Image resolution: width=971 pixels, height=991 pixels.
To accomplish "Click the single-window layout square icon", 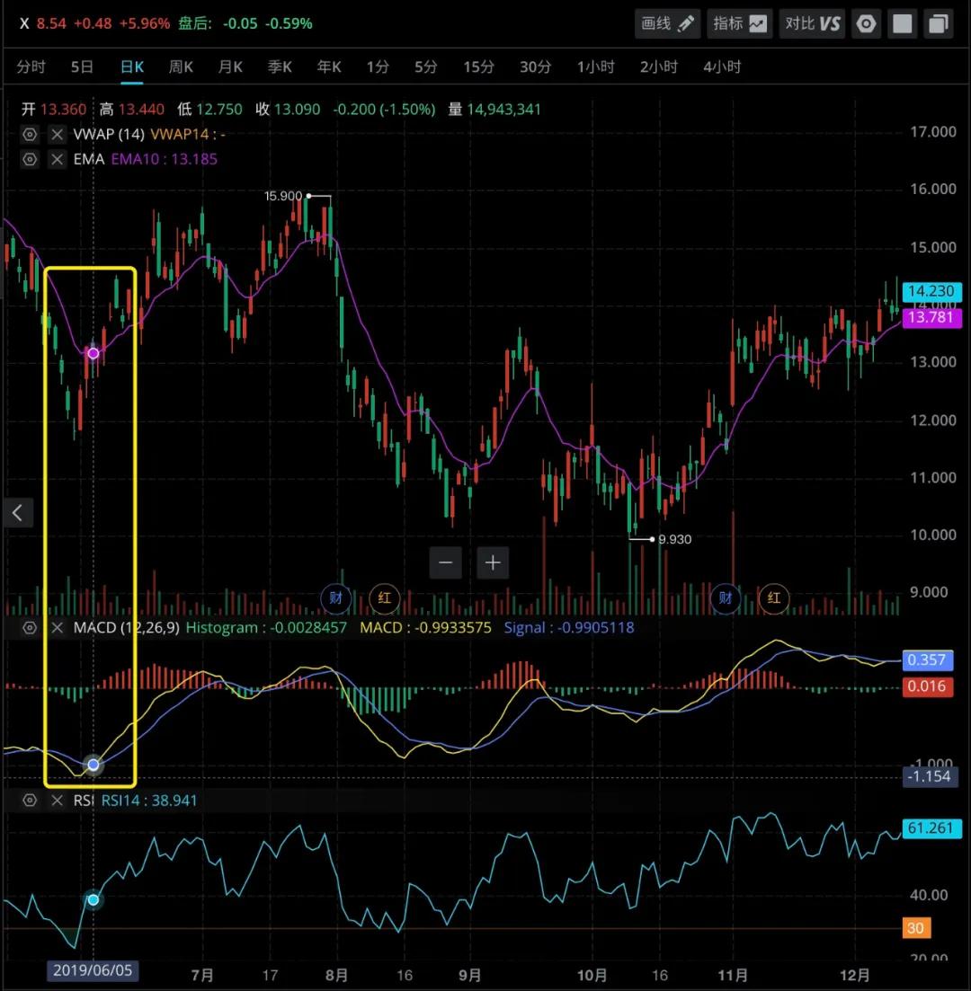I will [x=903, y=23].
